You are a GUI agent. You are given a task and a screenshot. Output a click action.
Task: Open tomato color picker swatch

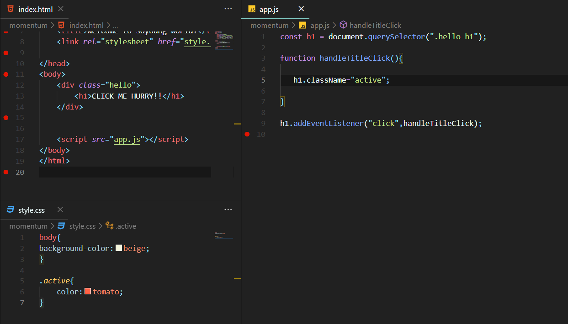[x=88, y=292]
